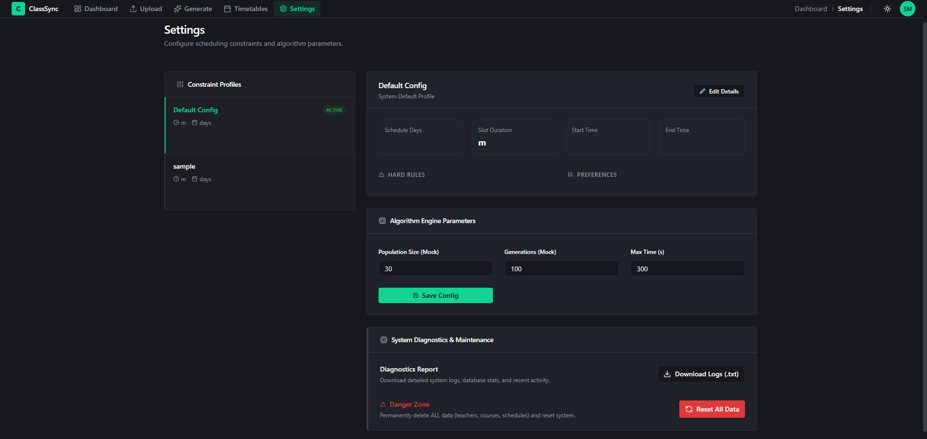Focus the Population Size input field
The image size is (927, 439).
tap(435, 268)
